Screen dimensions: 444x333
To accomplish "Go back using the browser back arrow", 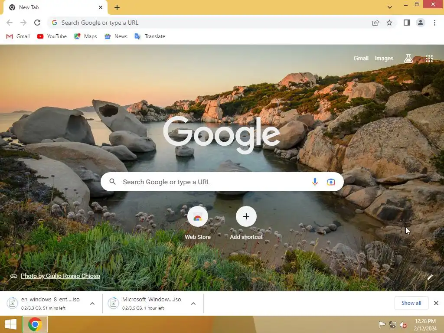I will tap(10, 23).
